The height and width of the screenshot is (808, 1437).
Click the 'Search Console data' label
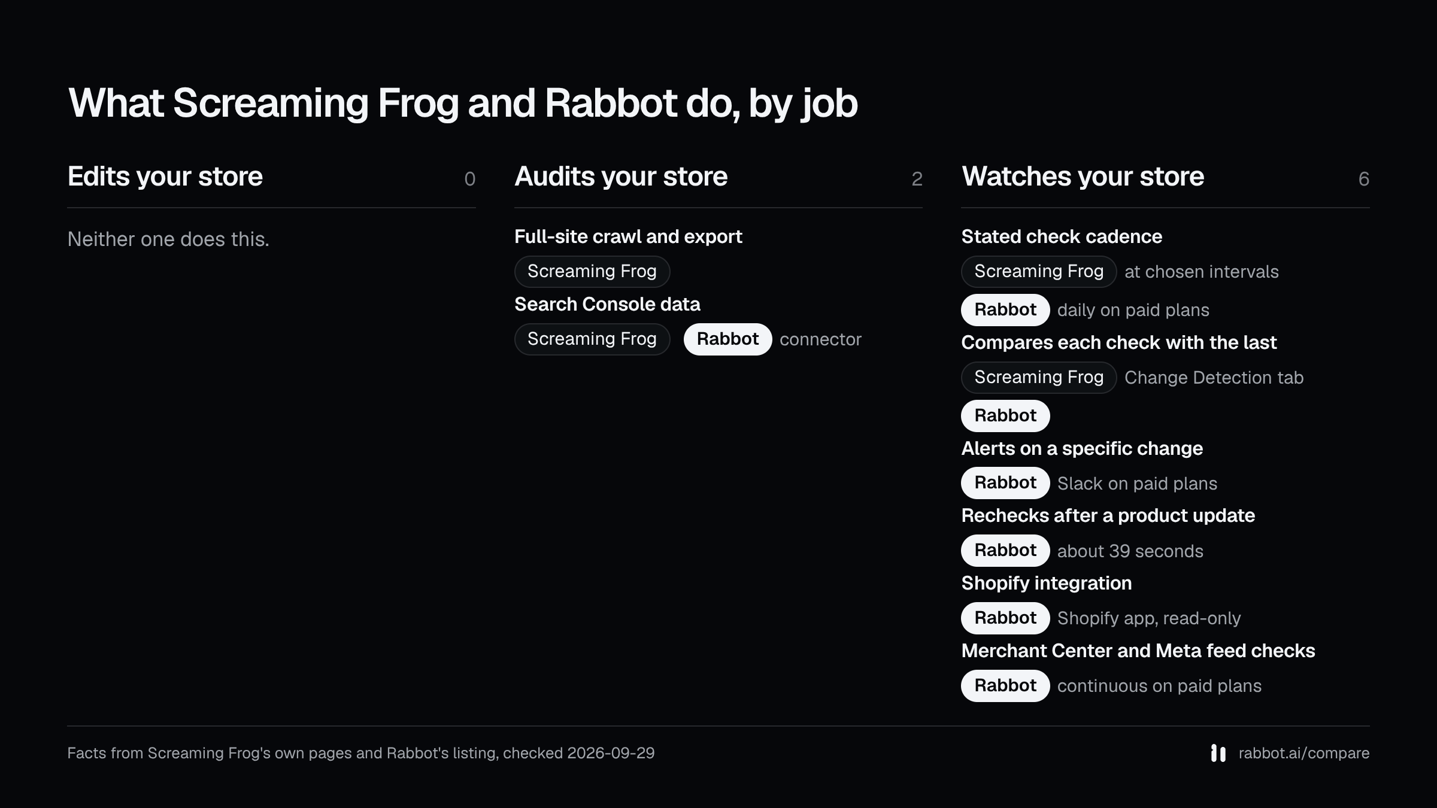click(607, 305)
